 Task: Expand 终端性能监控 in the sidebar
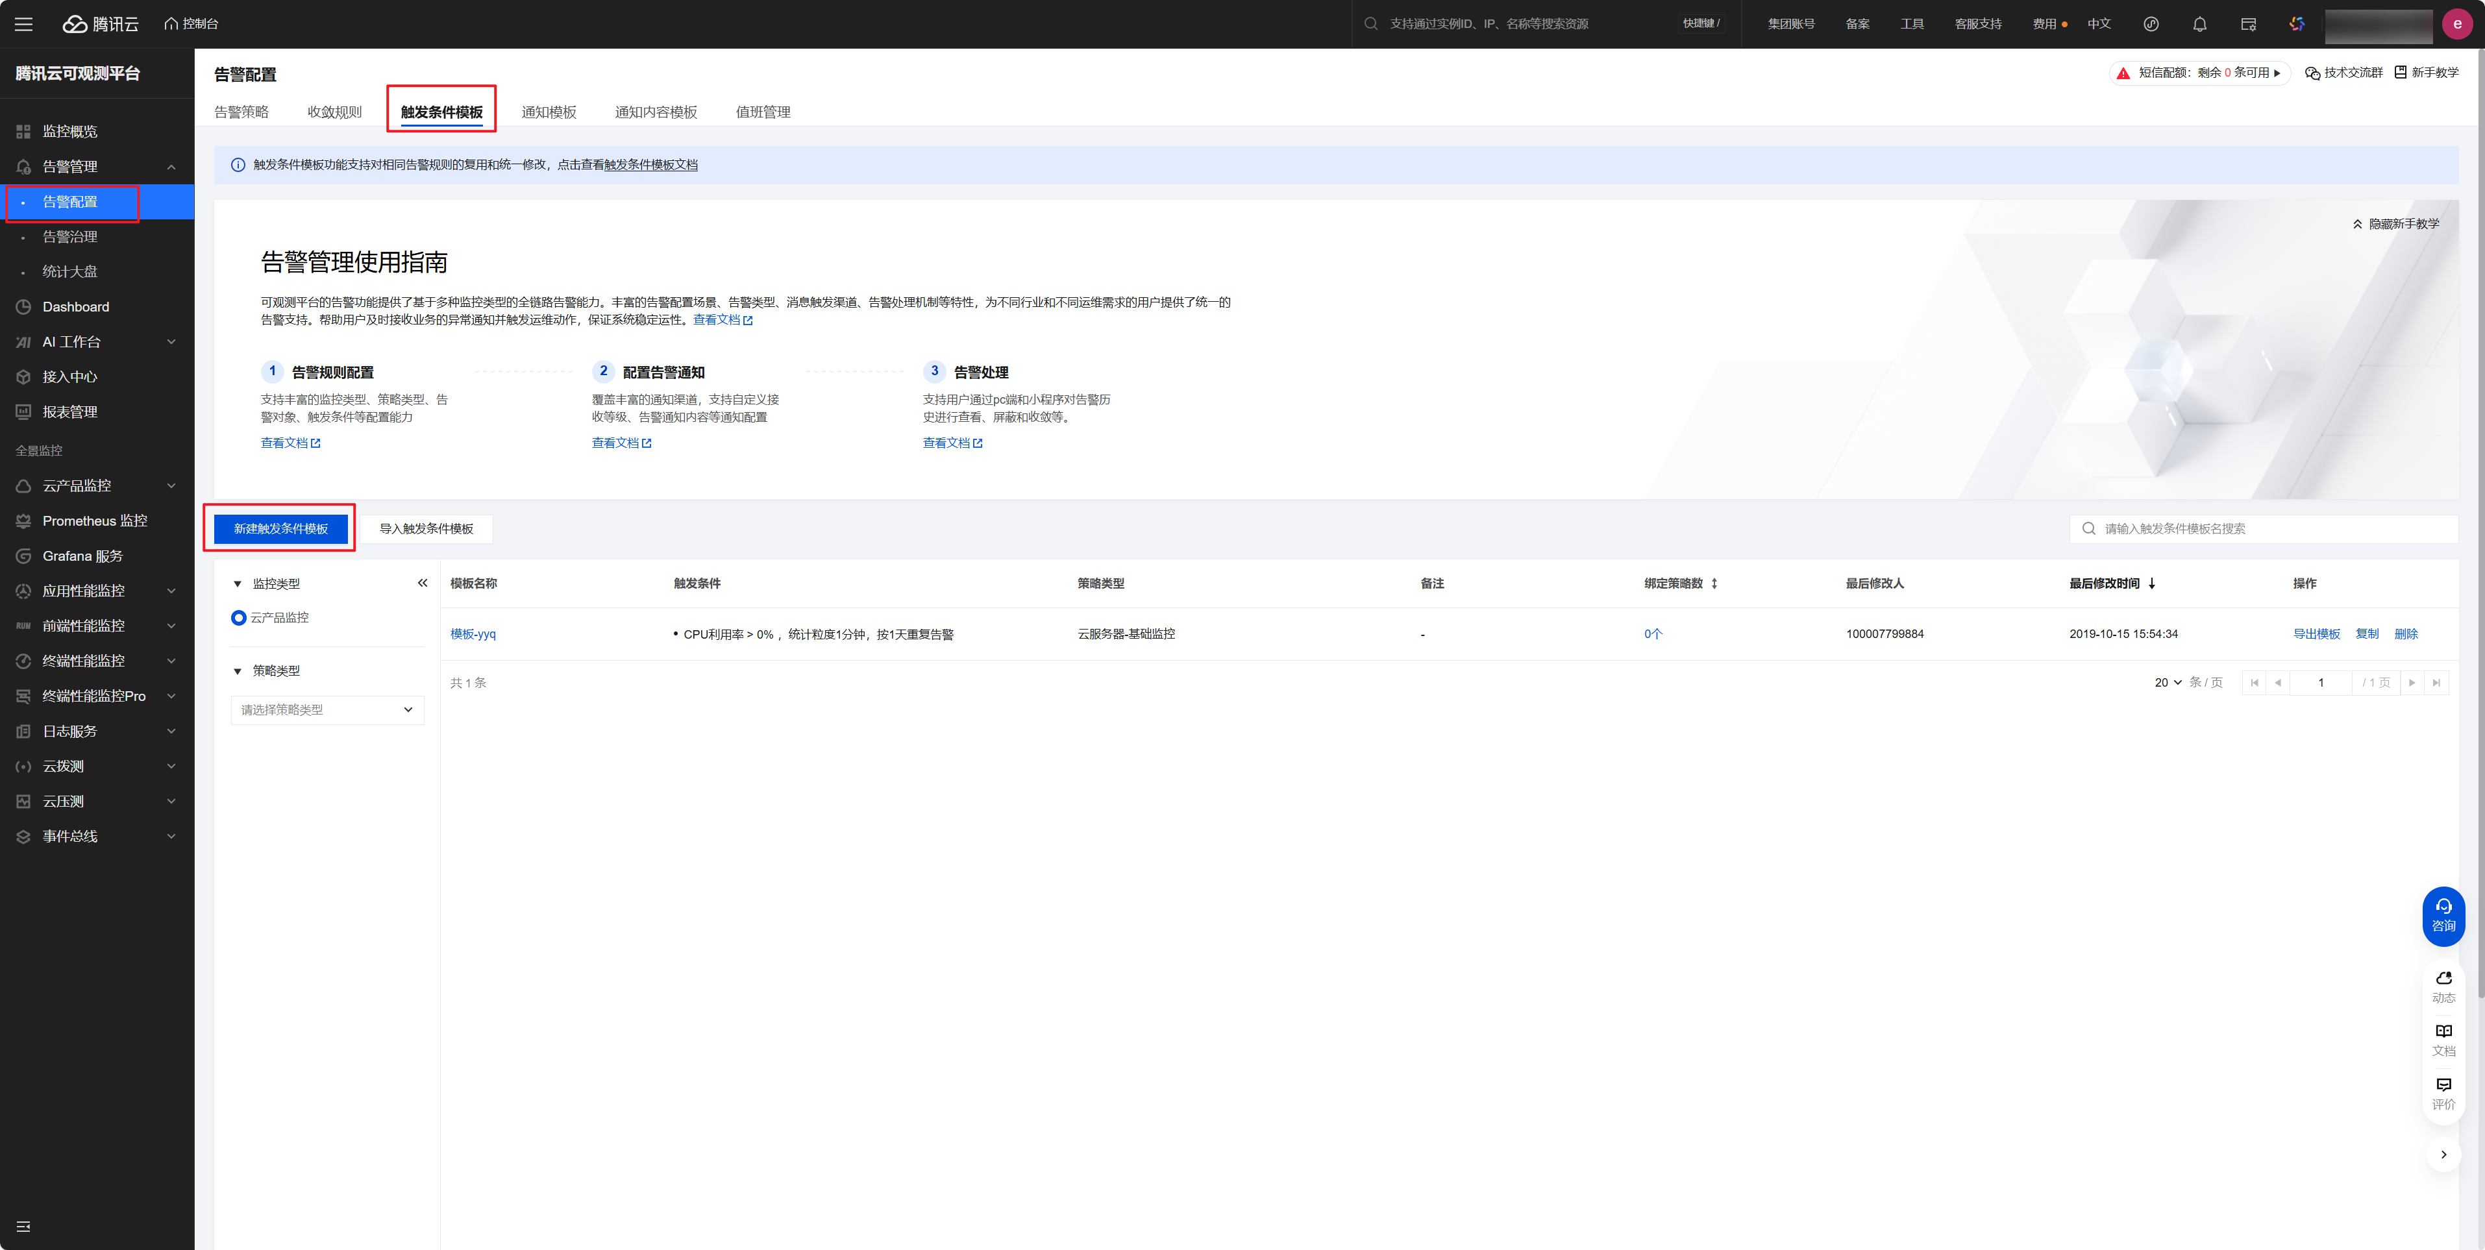97,661
